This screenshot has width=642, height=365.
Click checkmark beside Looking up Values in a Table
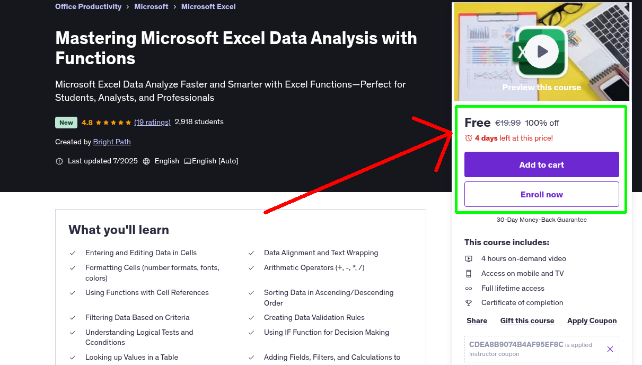[x=73, y=358]
